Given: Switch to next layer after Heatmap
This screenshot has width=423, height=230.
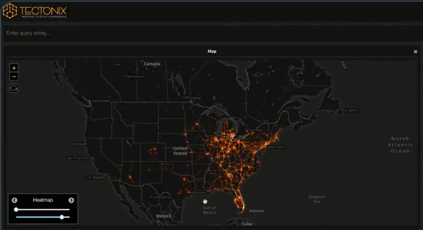Looking at the screenshot, I should (71, 200).
